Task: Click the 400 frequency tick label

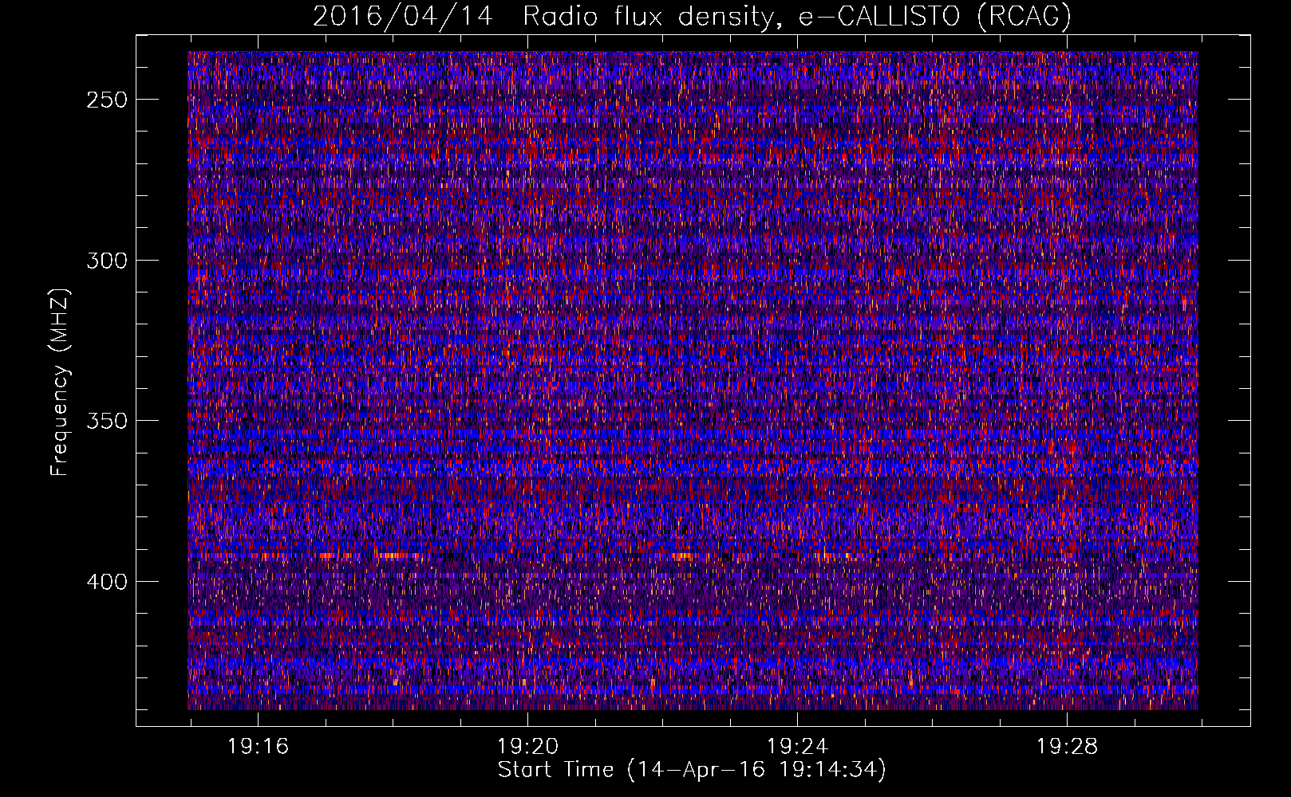Action: [108, 582]
